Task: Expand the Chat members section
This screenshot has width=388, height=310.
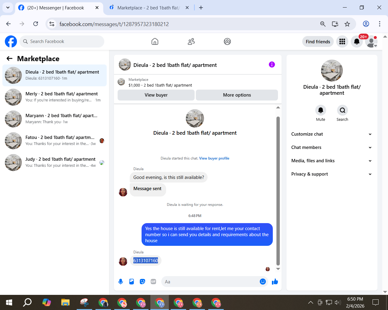Action: [332, 147]
